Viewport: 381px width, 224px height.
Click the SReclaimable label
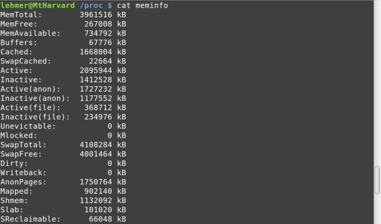(30, 219)
